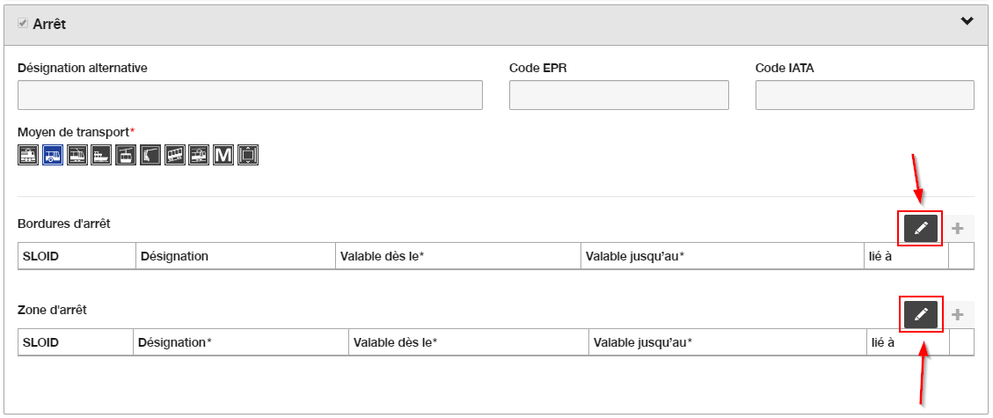
Task: Select the cable car gondola icon
Action: [x=126, y=155]
